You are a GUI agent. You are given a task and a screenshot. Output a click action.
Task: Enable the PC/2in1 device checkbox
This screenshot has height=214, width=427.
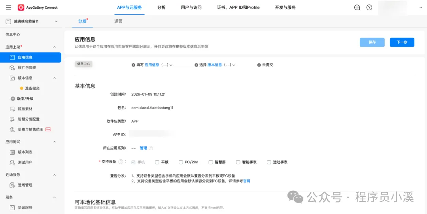coord(181,162)
